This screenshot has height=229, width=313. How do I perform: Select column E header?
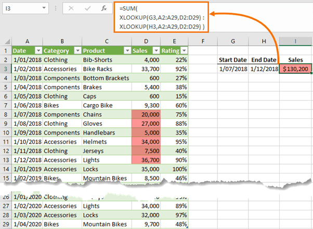pyautogui.click(x=174, y=41)
